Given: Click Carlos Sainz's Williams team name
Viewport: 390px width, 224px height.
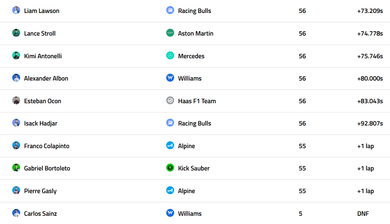Looking at the screenshot, I should (x=190, y=214).
